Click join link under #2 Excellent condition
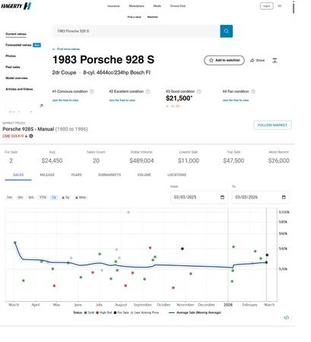 [122, 100]
